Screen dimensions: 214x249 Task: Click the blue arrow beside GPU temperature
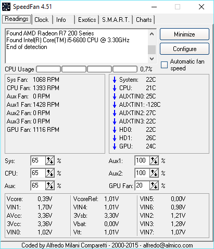[x=115, y=146]
